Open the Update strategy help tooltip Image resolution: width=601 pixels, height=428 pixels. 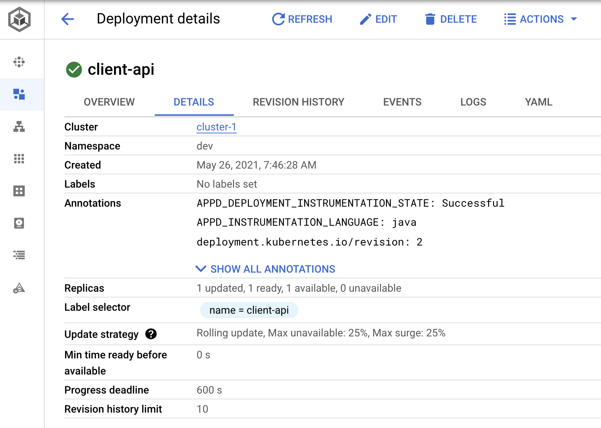click(151, 334)
